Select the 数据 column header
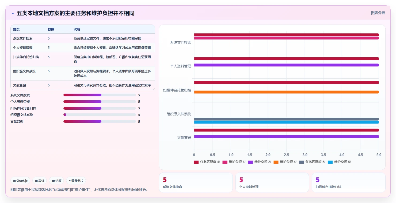Screen dimensions: 396x203 [51, 29]
